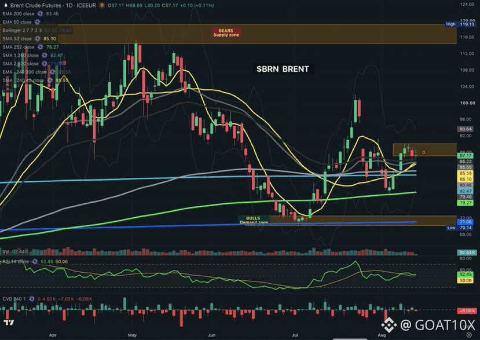Click the 79.48 Bollinger lower price tag
The image size is (480, 340).
[466, 197]
